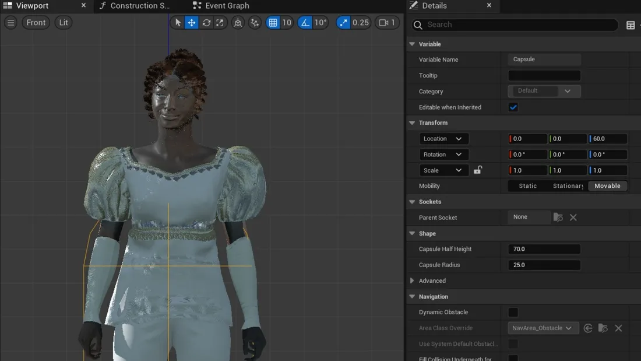Screen dimensions: 641x361
Task: Browse for a Parent Socket icon
Action: point(558,218)
